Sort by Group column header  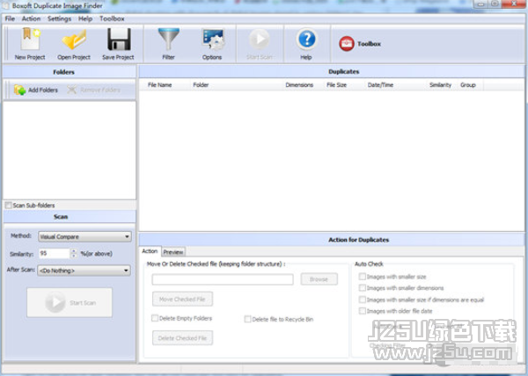(x=468, y=84)
